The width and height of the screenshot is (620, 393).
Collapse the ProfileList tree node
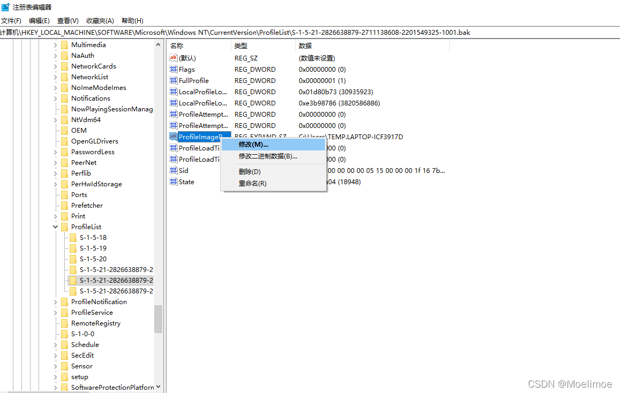click(x=55, y=227)
